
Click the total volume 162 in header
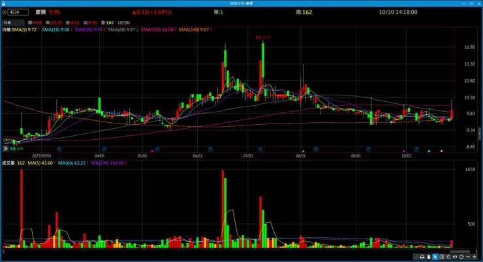coord(307,12)
